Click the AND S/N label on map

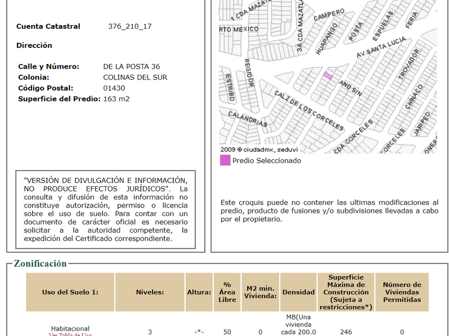pyautogui.click(x=350, y=88)
